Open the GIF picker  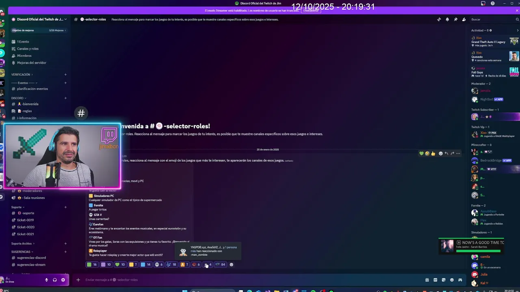click(x=435, y=280)
